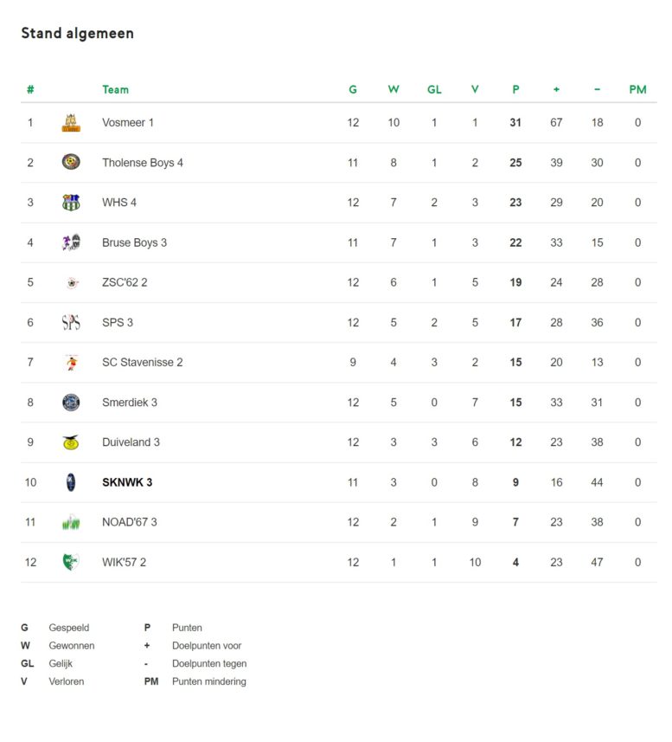Open the SC Stavenisse 2 team link
The image size is (672, 742).
(x=142, y=363)
